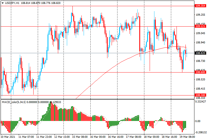Click the 109.045 price scale value
The width and height of the screenshot is (207, 140).
coord(200,33)
